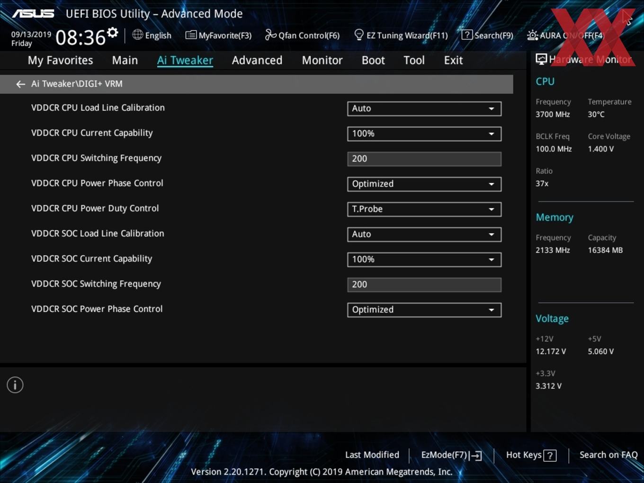
Task: Click the 3700 MHz CPU frequency value
Action: point(553,114)
